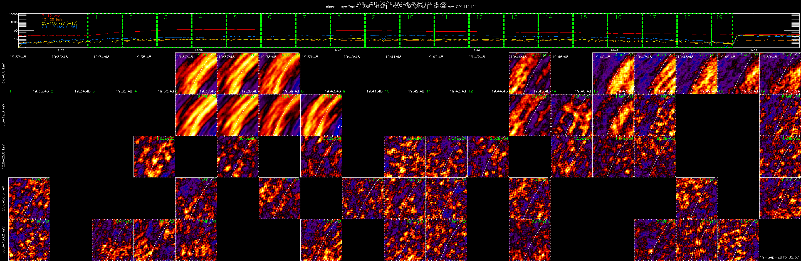
Task: Click the 19:48 lightcurve axis tick label
Action: point(614,50)
